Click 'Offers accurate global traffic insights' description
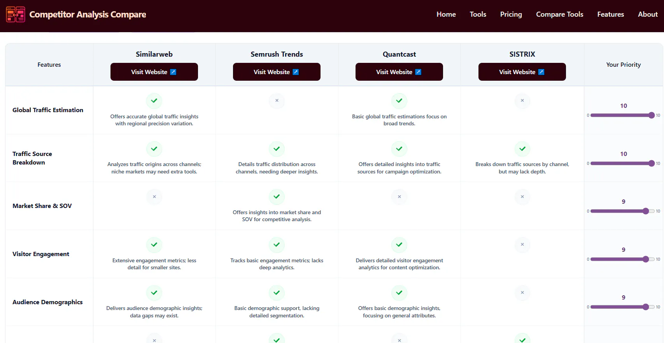 tap(154, 120)
